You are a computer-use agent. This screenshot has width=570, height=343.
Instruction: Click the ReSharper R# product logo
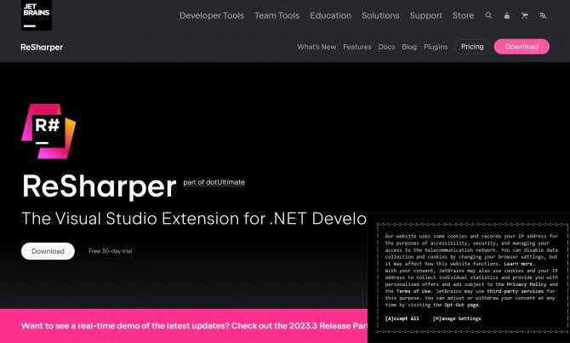point(48,131)
